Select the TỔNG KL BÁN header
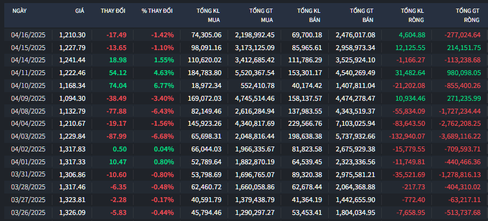The width and height of the screenshot is (488, 221). pos(309,15)
